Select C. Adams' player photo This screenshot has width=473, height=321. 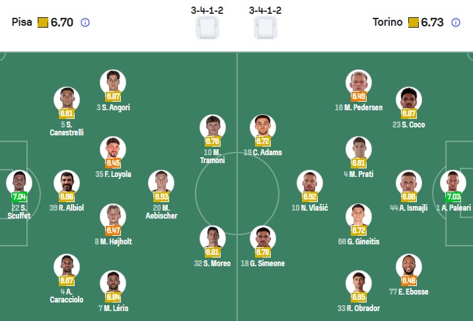coord(263,127)
